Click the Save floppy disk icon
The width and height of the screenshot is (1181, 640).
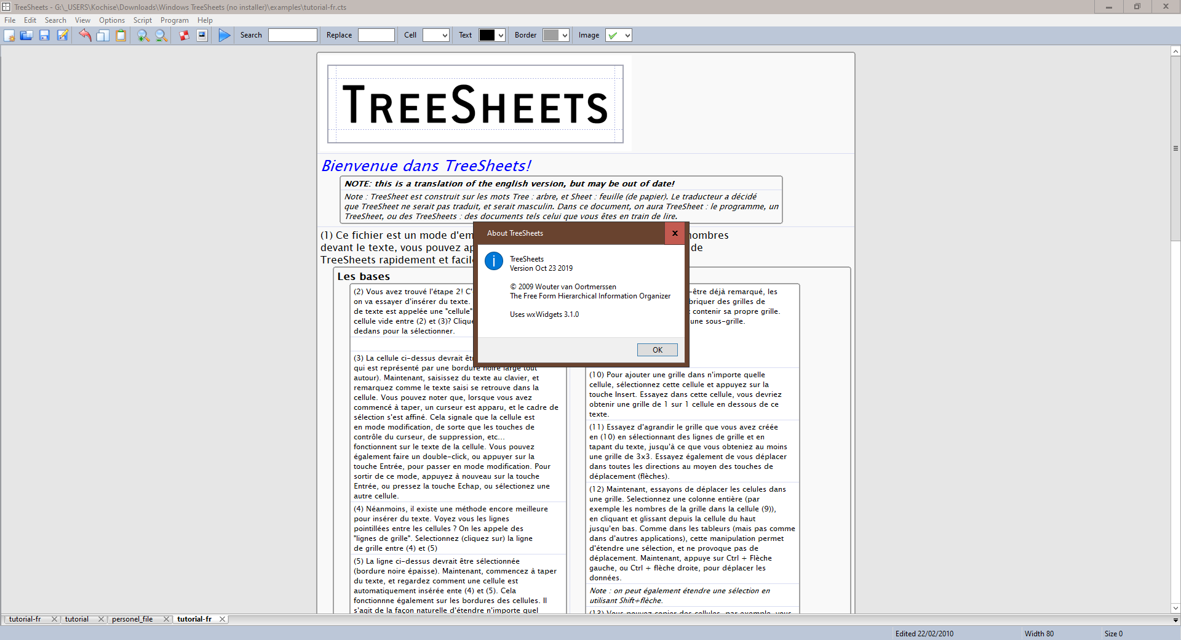pyautogui.click(x=44, y=35)
